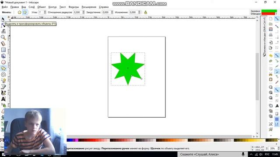Toggle snap text baseline button
The image size is (280, 157).
pos(277,106)
